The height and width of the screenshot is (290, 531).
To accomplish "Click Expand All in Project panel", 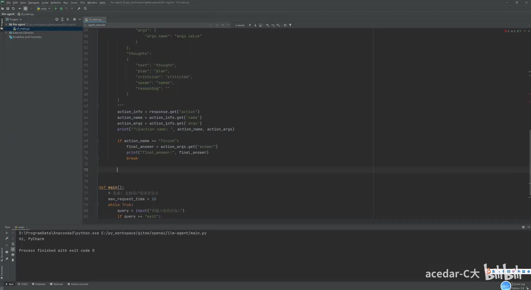I will [x=62, y=20].
